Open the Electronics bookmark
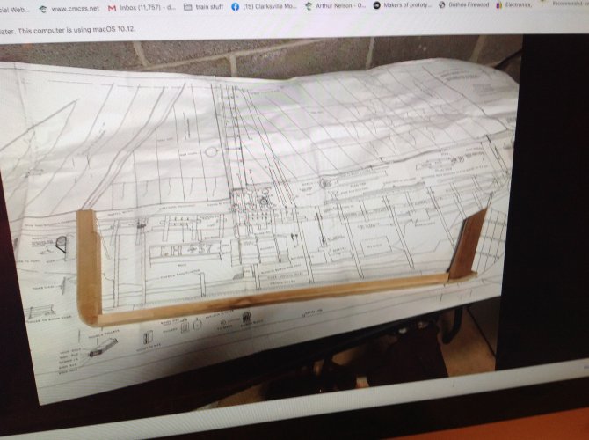This screenshot has width=589, height=440. point(513,5)
